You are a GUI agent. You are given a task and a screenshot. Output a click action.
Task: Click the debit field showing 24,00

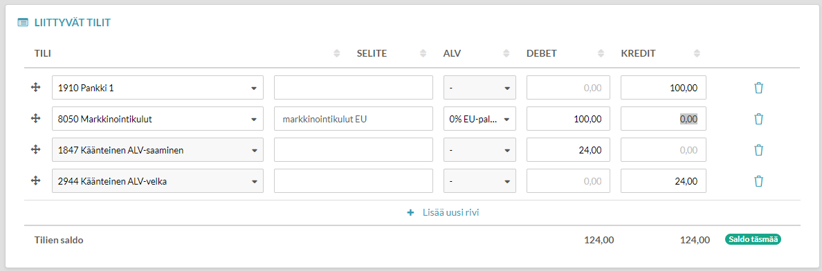(x=568, y=150)
